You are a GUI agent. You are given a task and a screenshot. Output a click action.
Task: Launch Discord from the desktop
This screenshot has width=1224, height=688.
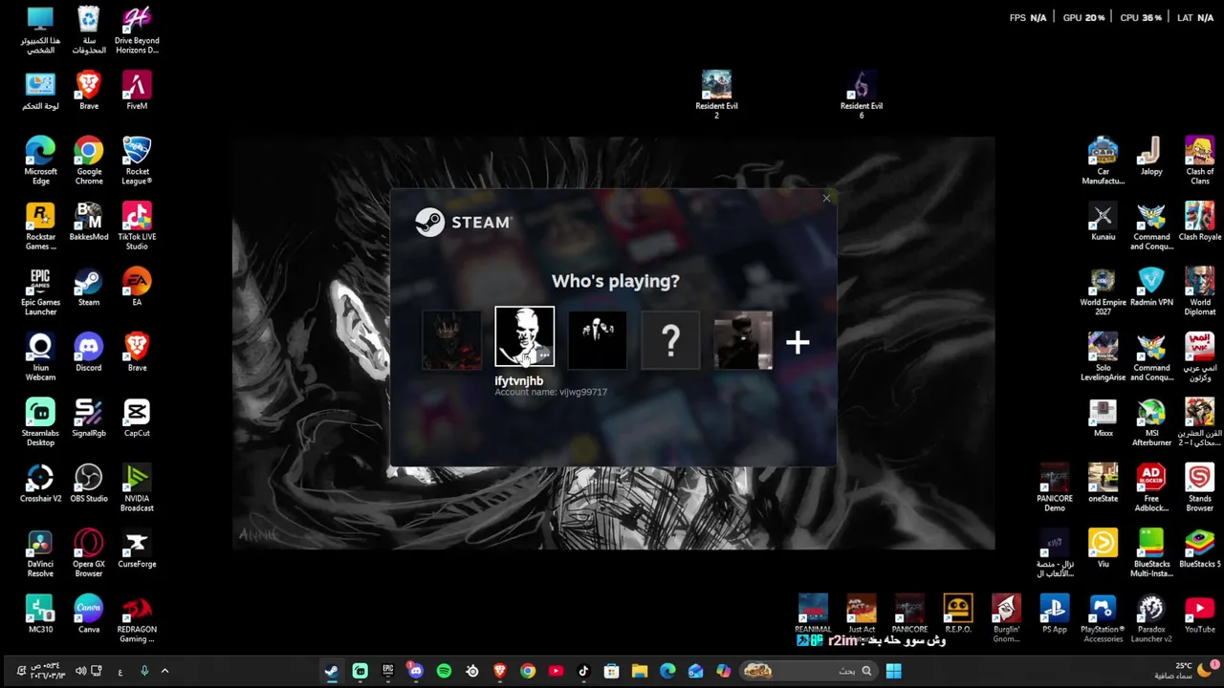[x=89, y=352]
